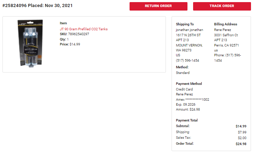Viewport: 263px width, 156px height.
Task: Click the Payment Method heading
Action: point(189,84)
